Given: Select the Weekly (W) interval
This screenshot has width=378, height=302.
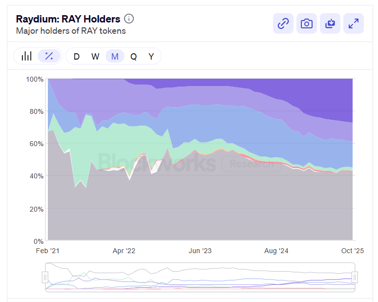Looking at the screenshot, I should tap(95, 56).
